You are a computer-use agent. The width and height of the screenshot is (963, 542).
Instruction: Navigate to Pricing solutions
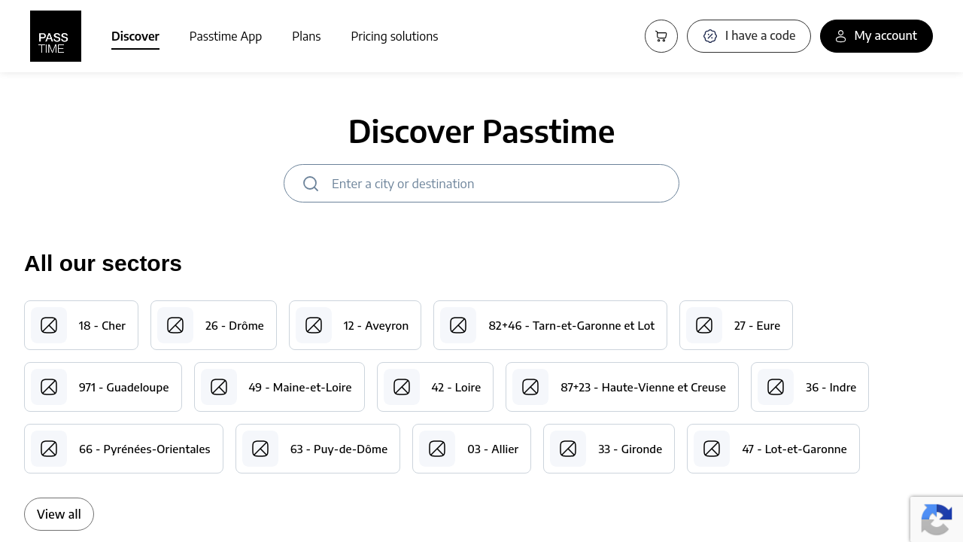tap(394, 36)
